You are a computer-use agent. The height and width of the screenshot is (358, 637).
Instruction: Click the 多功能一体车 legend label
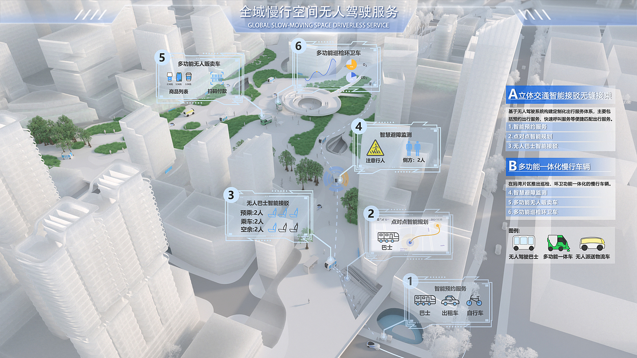click(x=557, y=257)
